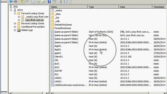This screenshot has height=94, width=167.
Task: Select the dc01 Host (A) record
Action: [x=109, y=64]
